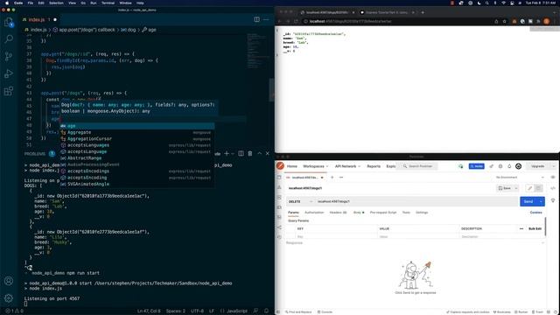This screenshot has height=315, width=560.
Task: Open the Manage gear in VS Code
Action: [9, 297]
